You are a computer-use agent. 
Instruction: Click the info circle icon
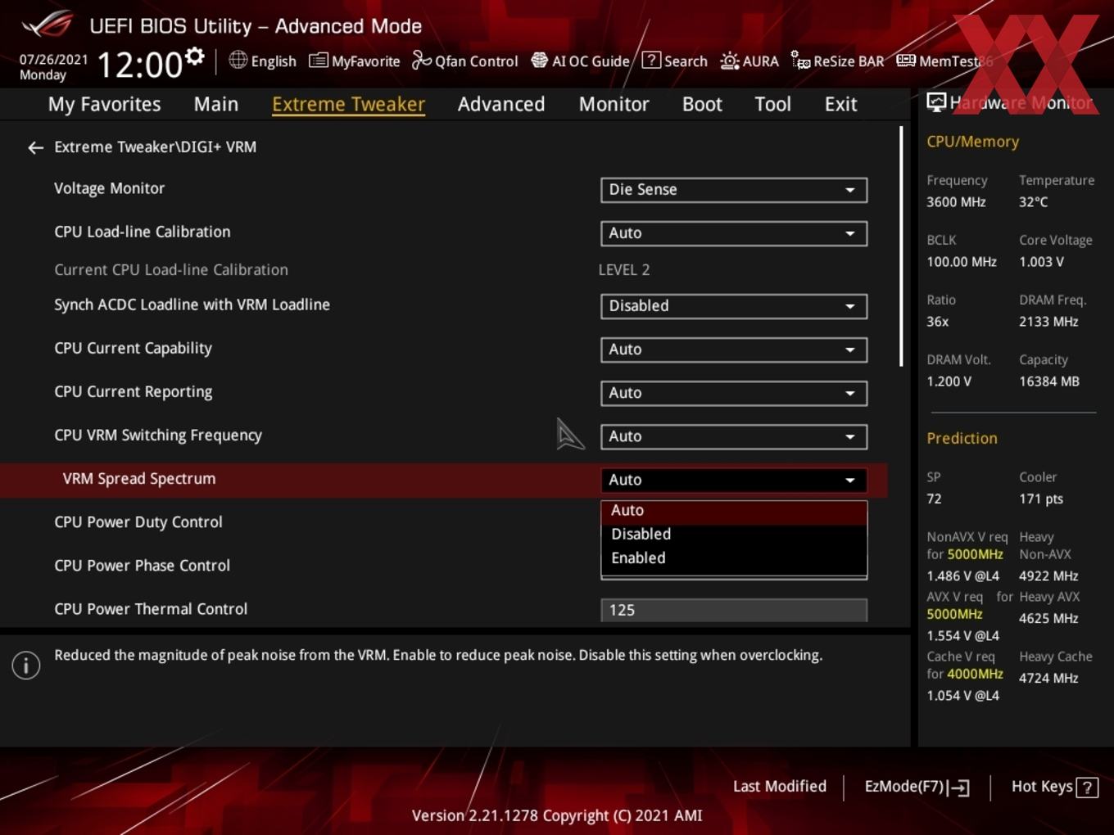(26, 666)
